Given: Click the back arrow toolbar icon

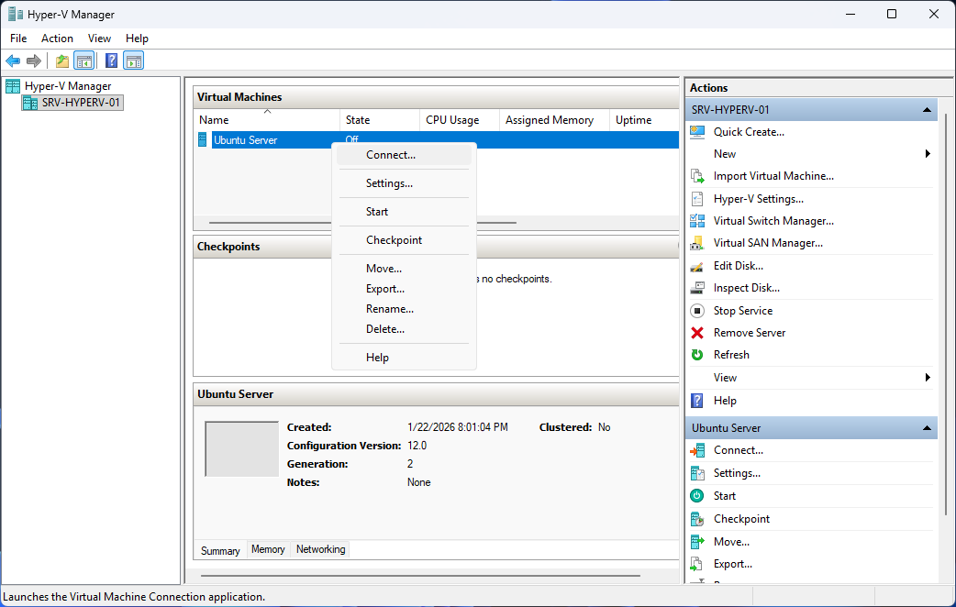Looking at the screenshot, I should point(13,61).
